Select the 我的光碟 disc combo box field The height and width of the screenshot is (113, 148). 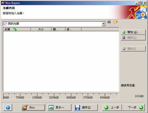point(54,24)
